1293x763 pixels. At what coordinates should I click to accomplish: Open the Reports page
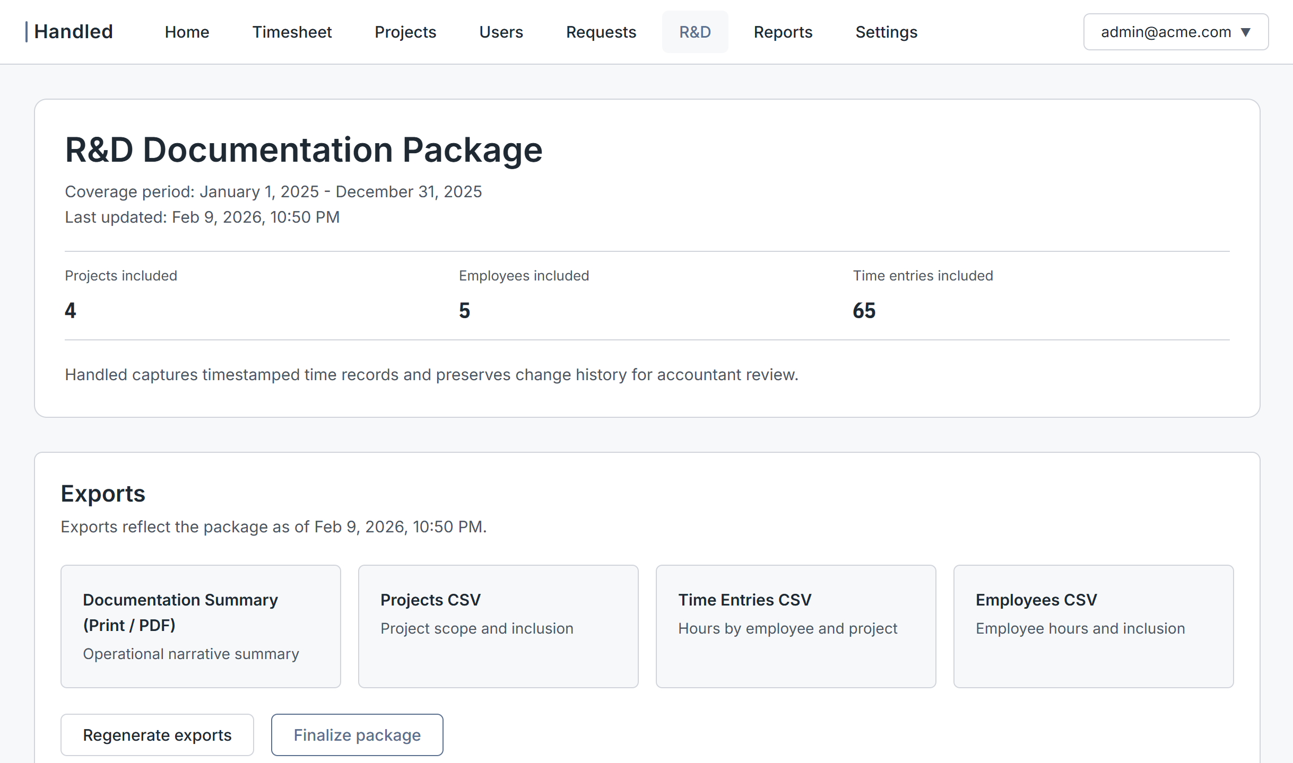[783, 32]
